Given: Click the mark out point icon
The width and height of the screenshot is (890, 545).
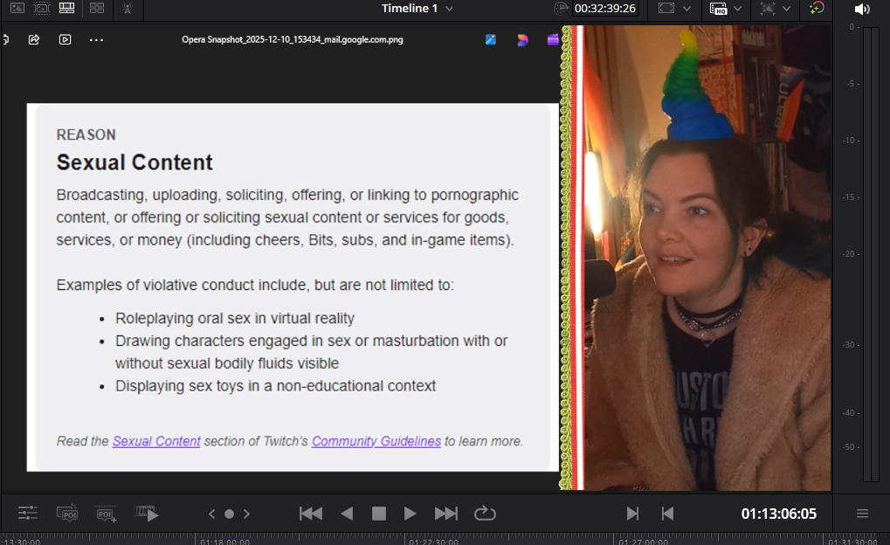Looking at the screenshot, I should coord(667,514).
